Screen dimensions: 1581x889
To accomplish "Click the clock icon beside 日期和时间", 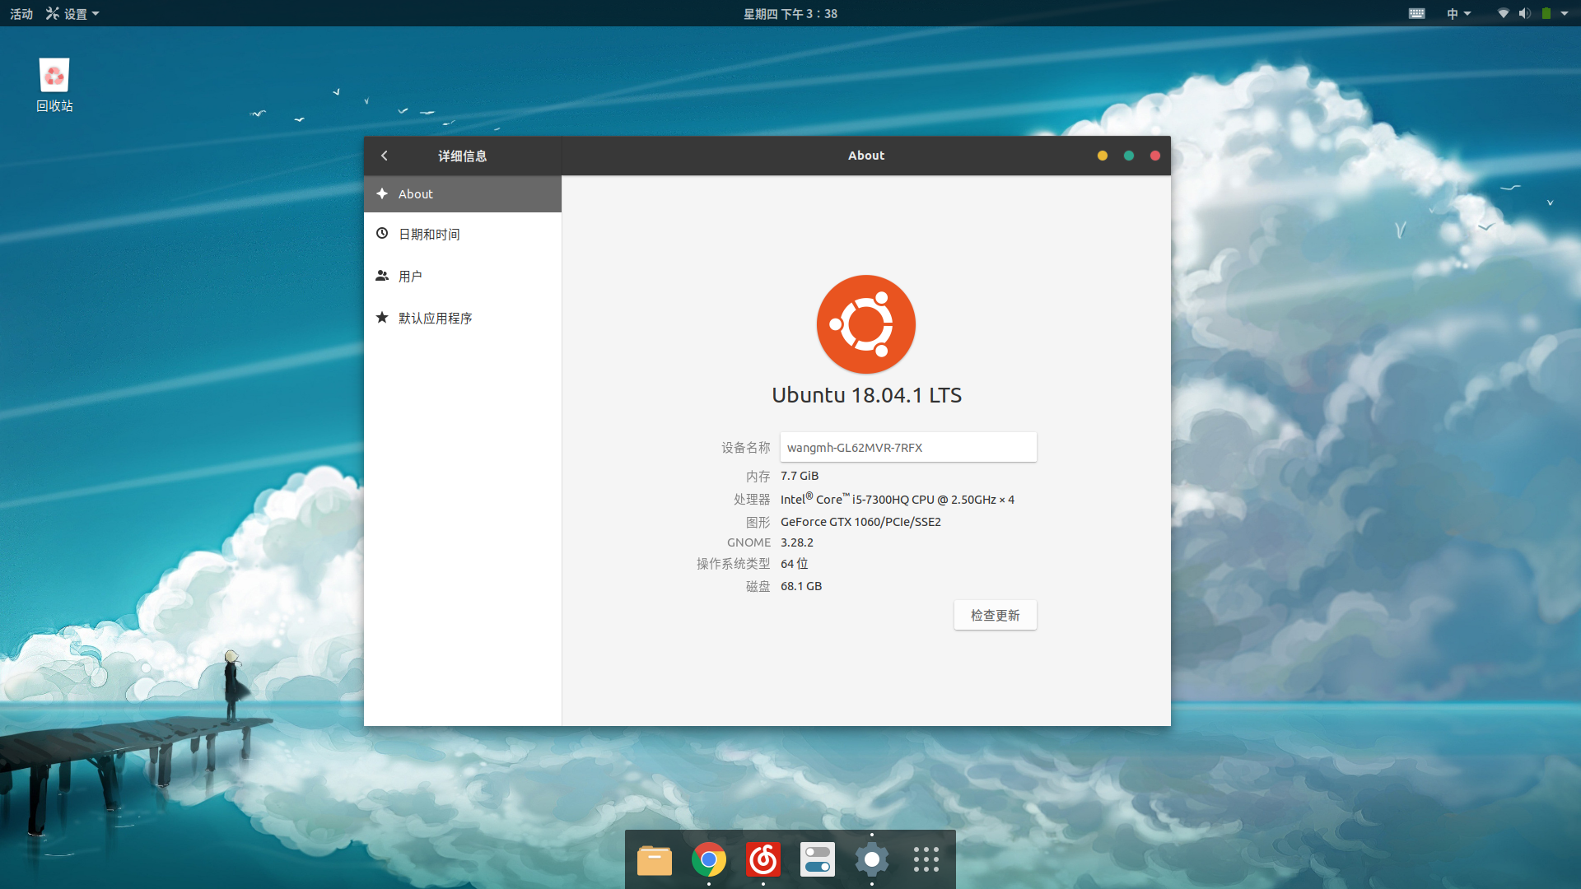I will click(382, 234).
